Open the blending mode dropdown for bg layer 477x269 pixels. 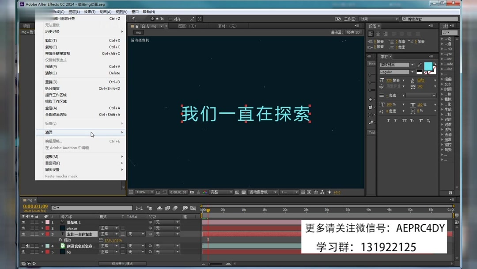click(x=109, y=252)
